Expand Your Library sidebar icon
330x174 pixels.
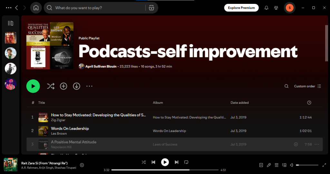(x=11, y=23)
